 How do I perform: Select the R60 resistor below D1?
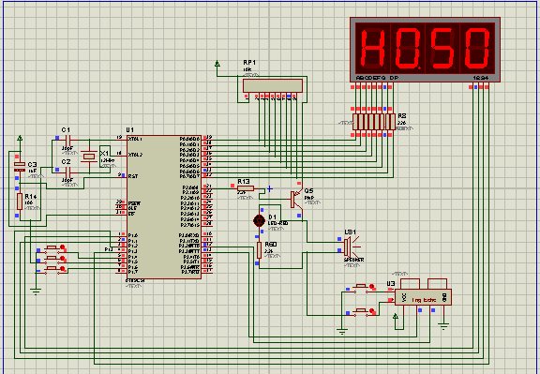pos(259,250)
